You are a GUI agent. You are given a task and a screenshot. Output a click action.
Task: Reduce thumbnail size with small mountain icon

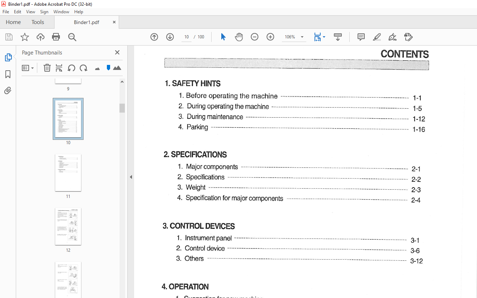[x=97, y=68]
